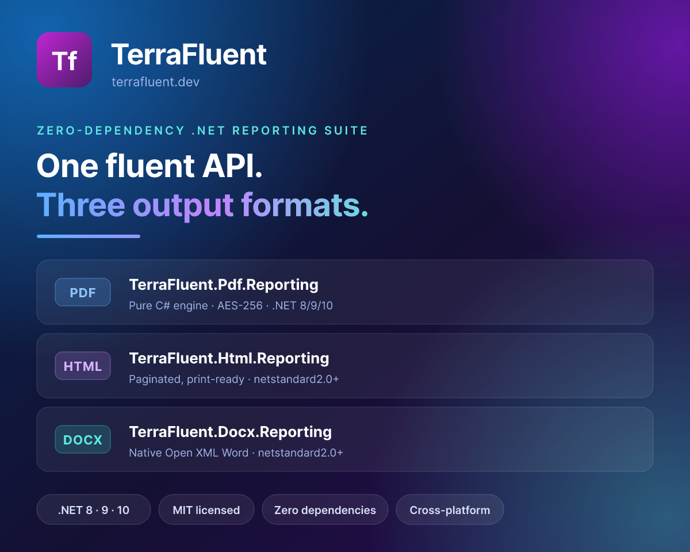
Task: Click the DOCX format badge
Action: pos(83,439)
